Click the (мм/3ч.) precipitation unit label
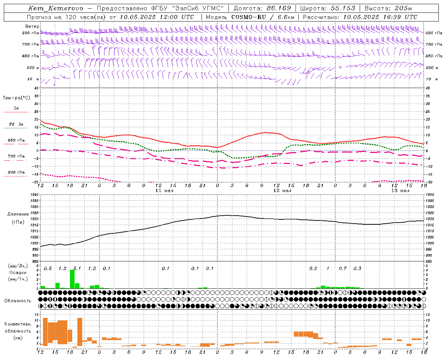Screen dimensions: 444x355 [x=18, y=266]
